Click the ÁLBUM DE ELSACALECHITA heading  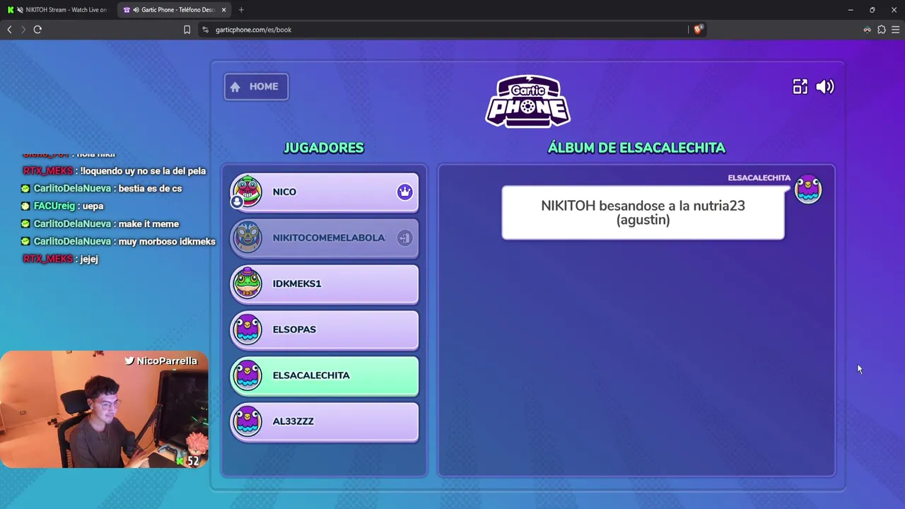636,148
